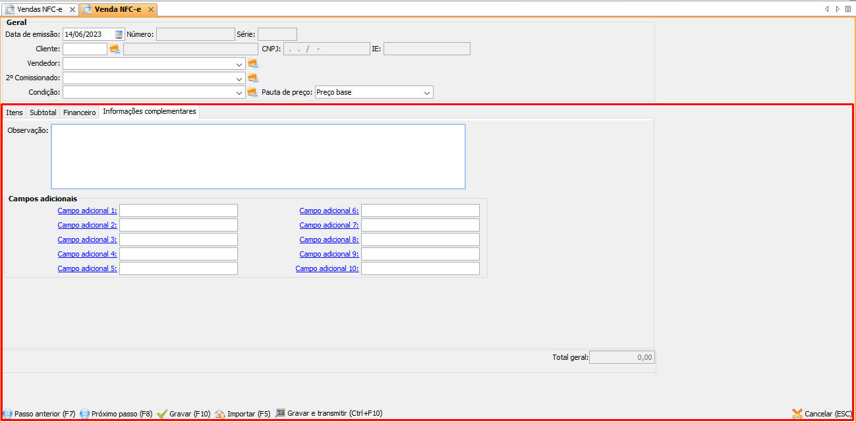Focus the Observação text area

click(258, 157)
